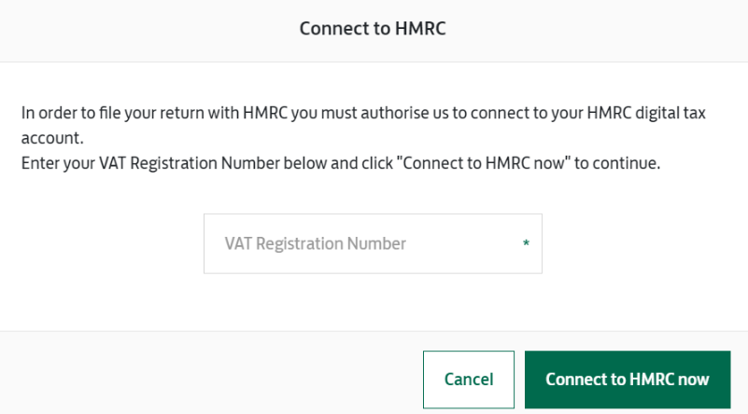Image resolution: width=748 pixels, height=414 pixels.
Task: Select the VAT Registration Number placeholder text
Action: coord(316,244)
